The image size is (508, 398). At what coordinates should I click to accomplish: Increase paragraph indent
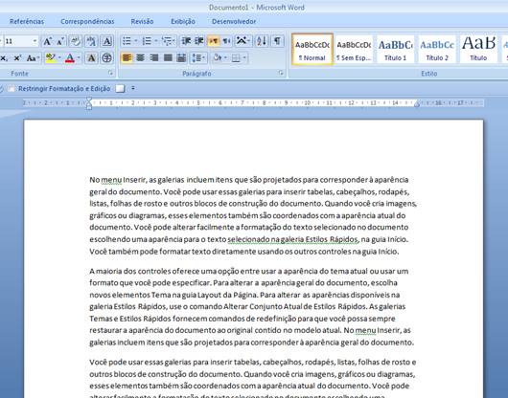(x=199, y=41)
